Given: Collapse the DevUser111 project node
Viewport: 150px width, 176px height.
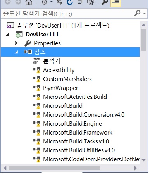Looking at the screenshot, I should 8,35.
